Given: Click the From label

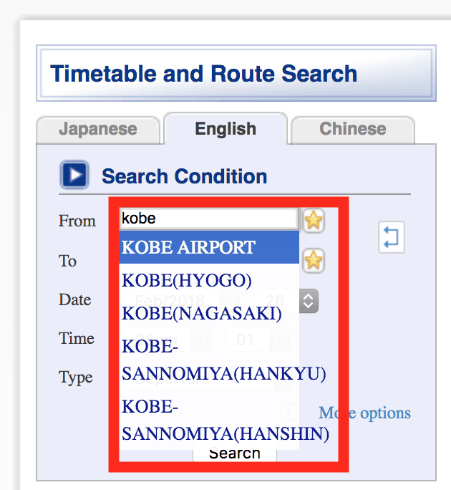Looking at the screenshot, I should click(x=77, y=221).
